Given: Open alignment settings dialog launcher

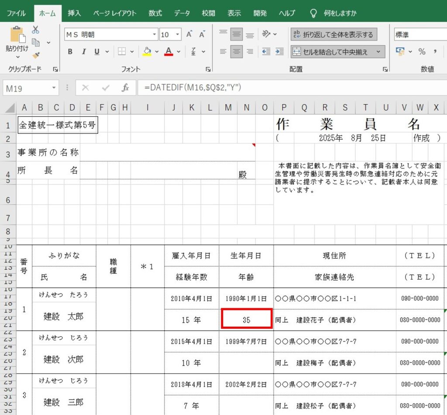Looking at the screenshot, I should point(385,69).
